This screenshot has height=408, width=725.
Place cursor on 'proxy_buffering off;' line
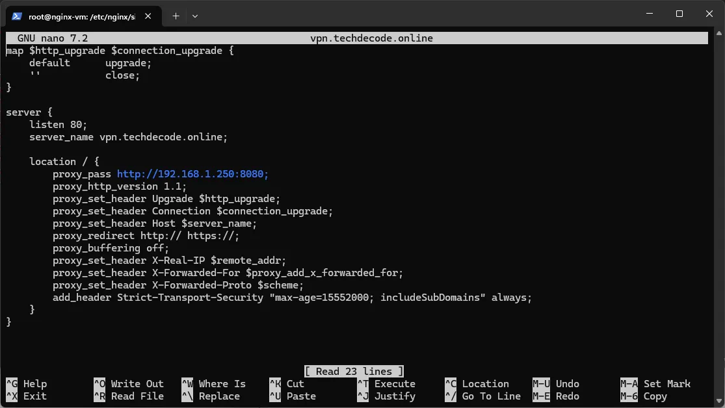pyautogui.click(x=111, y=248)
